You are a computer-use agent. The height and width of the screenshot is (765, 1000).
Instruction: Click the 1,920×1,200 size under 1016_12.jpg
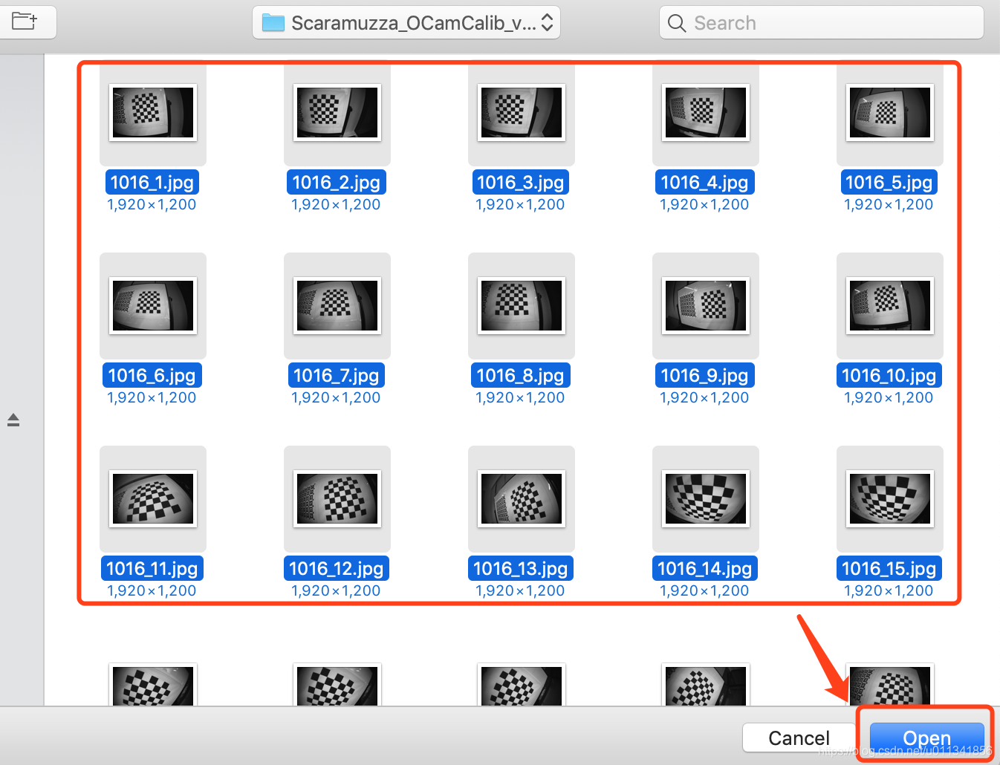coord(336,590)
